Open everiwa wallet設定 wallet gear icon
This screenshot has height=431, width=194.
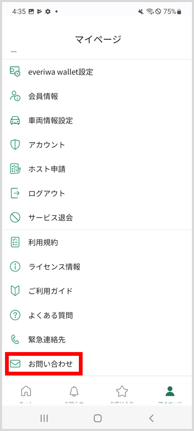click(x=15, y=72)
